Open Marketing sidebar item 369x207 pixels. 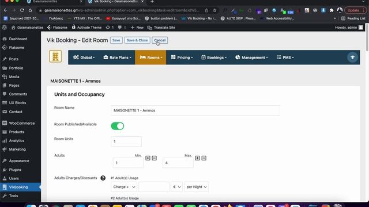pos(17,149)
